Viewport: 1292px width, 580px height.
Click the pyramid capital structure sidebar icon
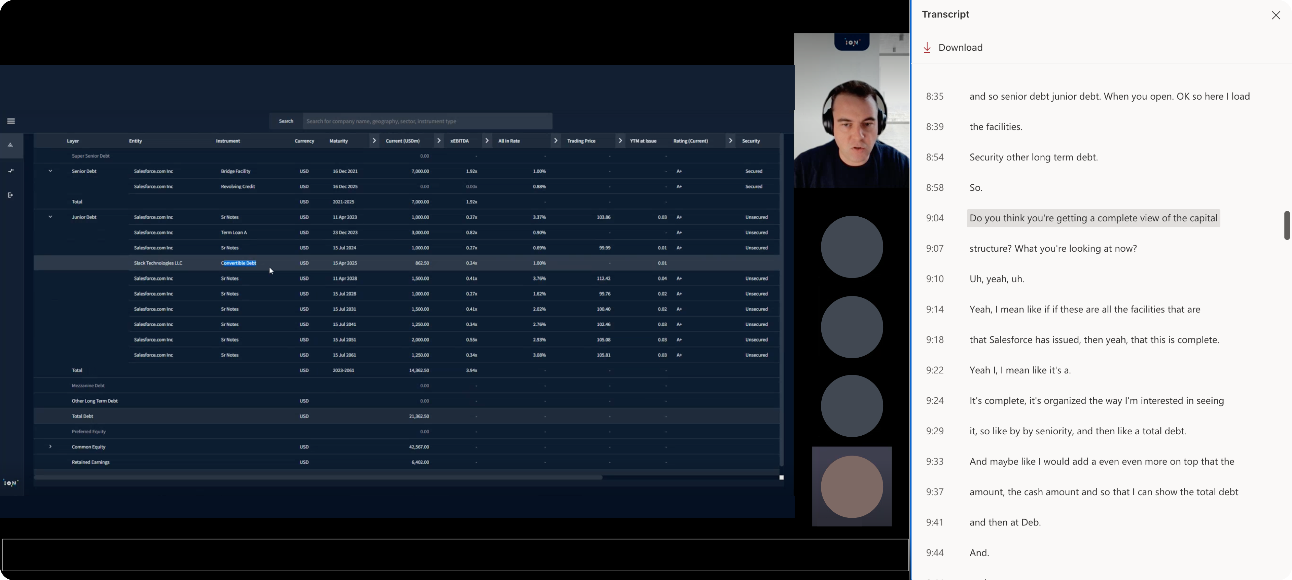(x=10, y=145)
